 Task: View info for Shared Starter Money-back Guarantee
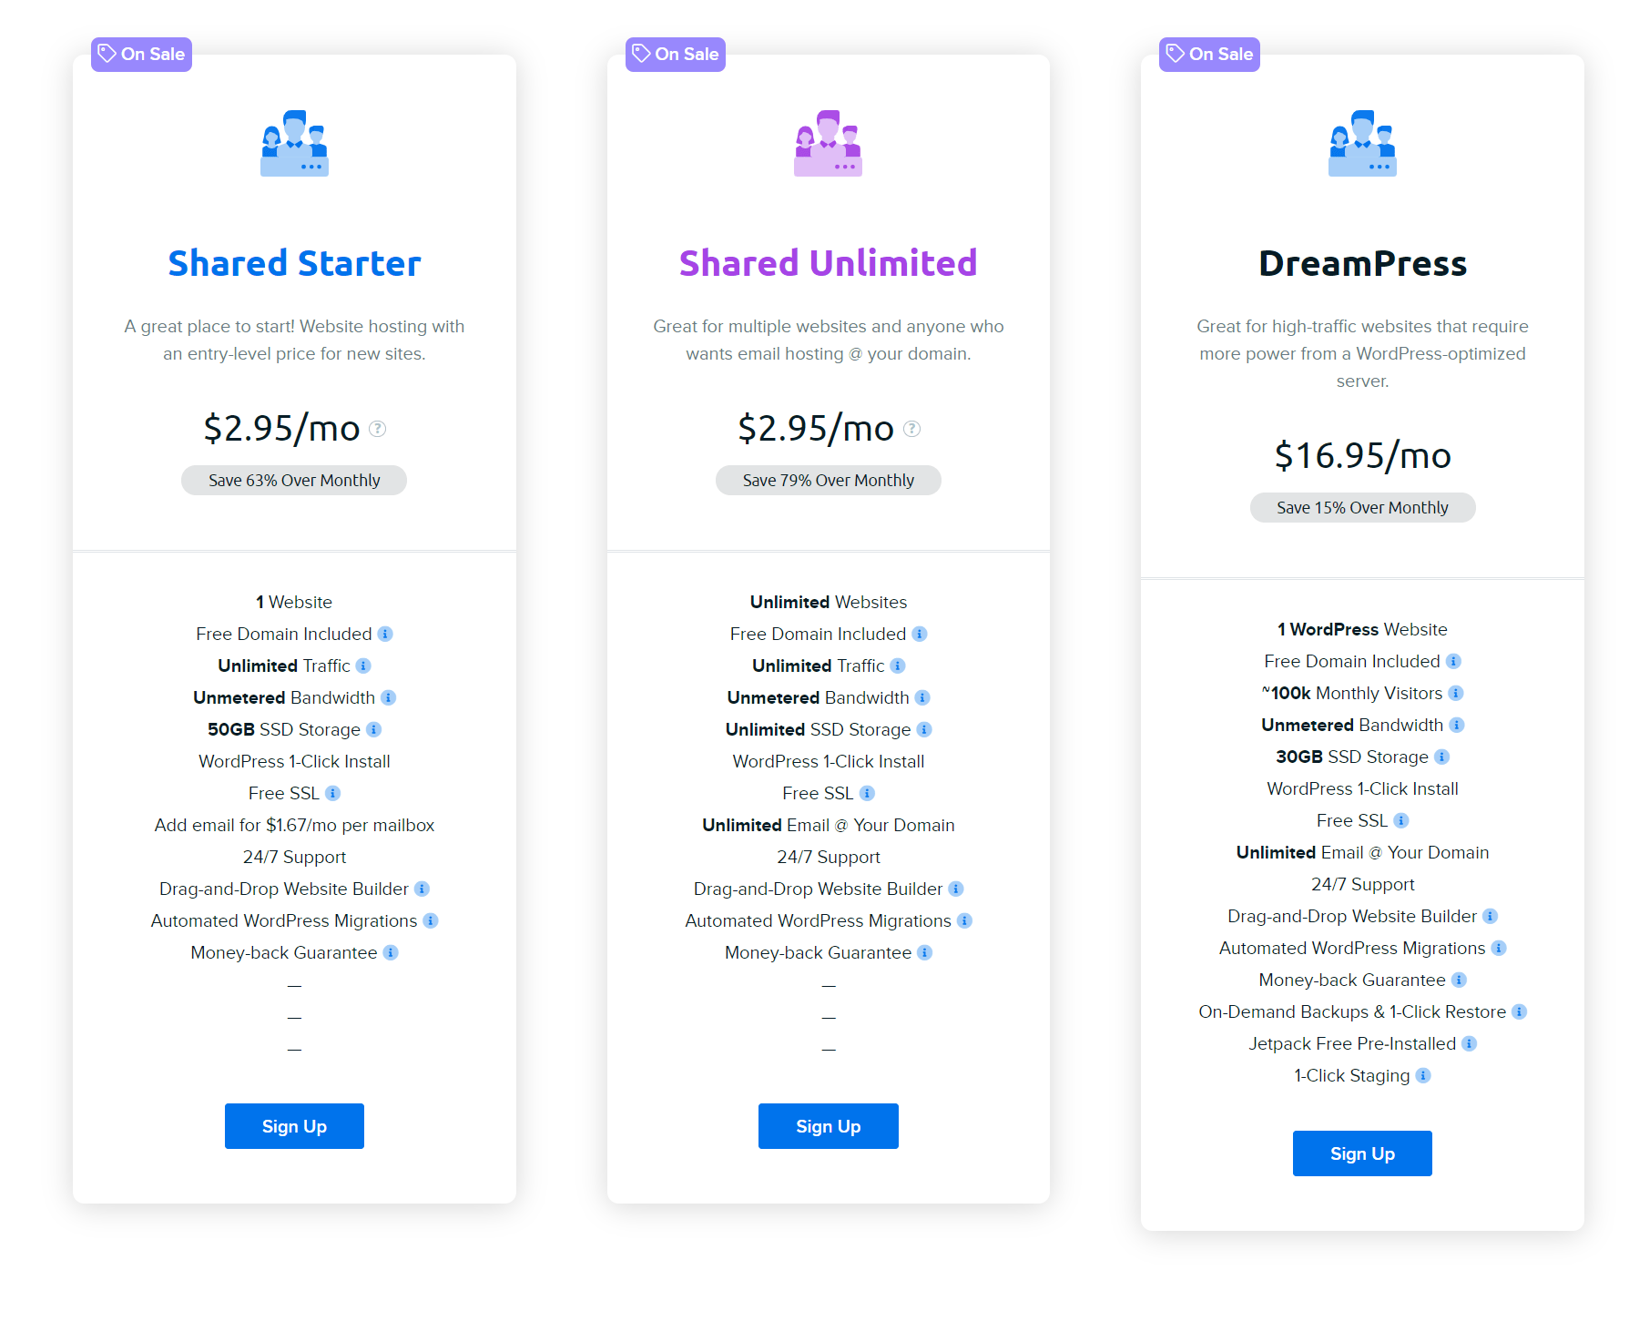(391, 952)
